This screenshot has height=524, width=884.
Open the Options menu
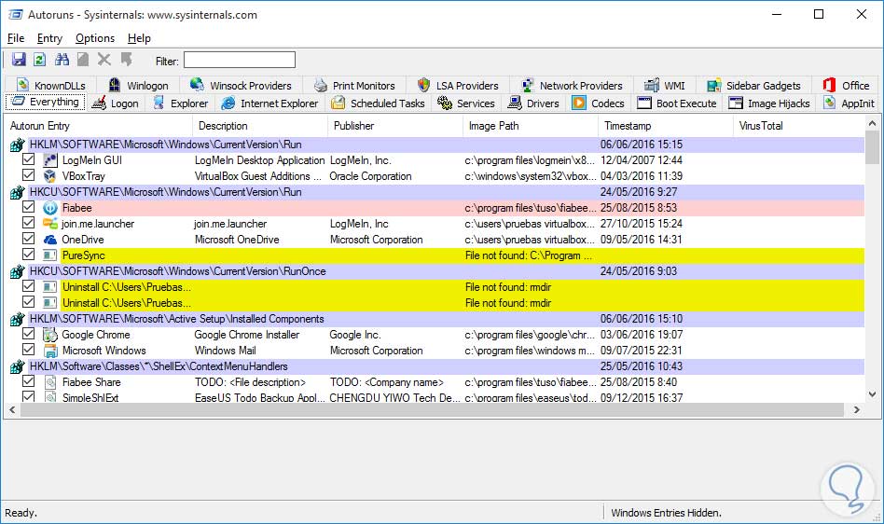click(x=95, y=38)
